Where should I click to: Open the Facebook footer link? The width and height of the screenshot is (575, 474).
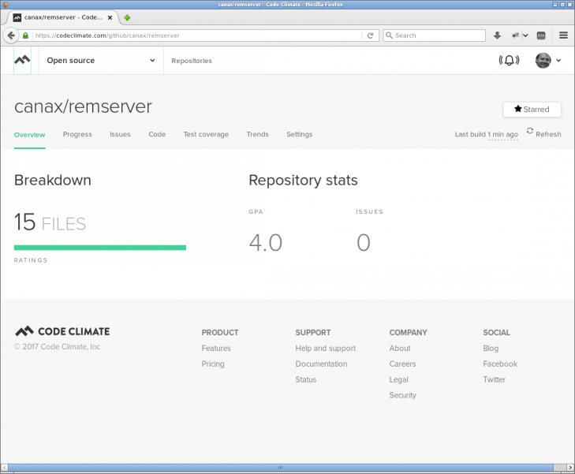500,364
